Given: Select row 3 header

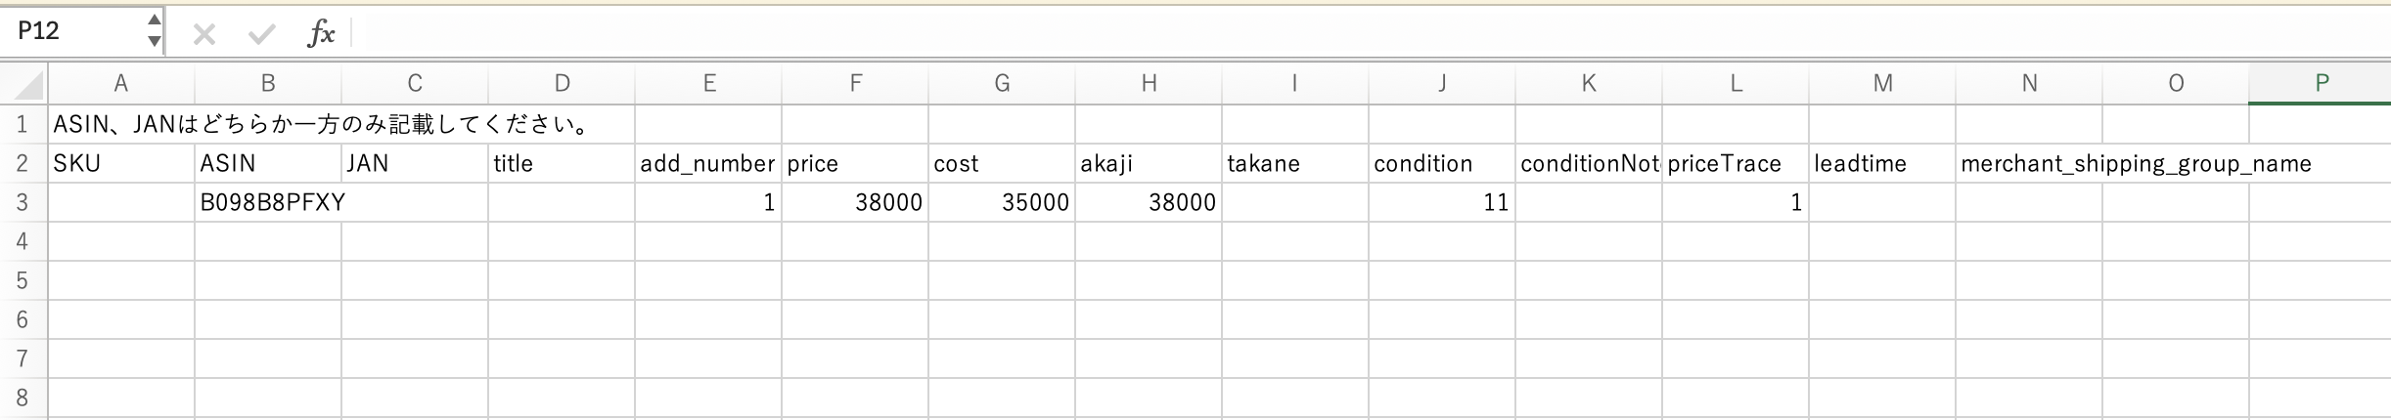Looking at the screenshot, I should tap(23, 202).
